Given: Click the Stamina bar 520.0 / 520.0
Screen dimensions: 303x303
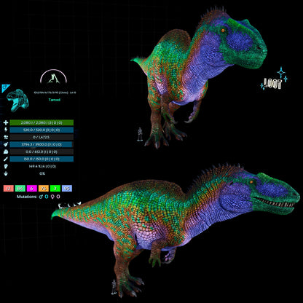Looking at the screenshot, I should (42, 130).
